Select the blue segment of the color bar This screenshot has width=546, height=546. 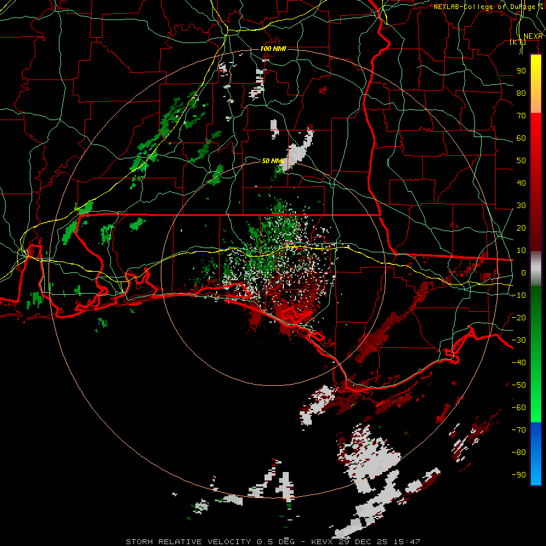coord(536,454)
